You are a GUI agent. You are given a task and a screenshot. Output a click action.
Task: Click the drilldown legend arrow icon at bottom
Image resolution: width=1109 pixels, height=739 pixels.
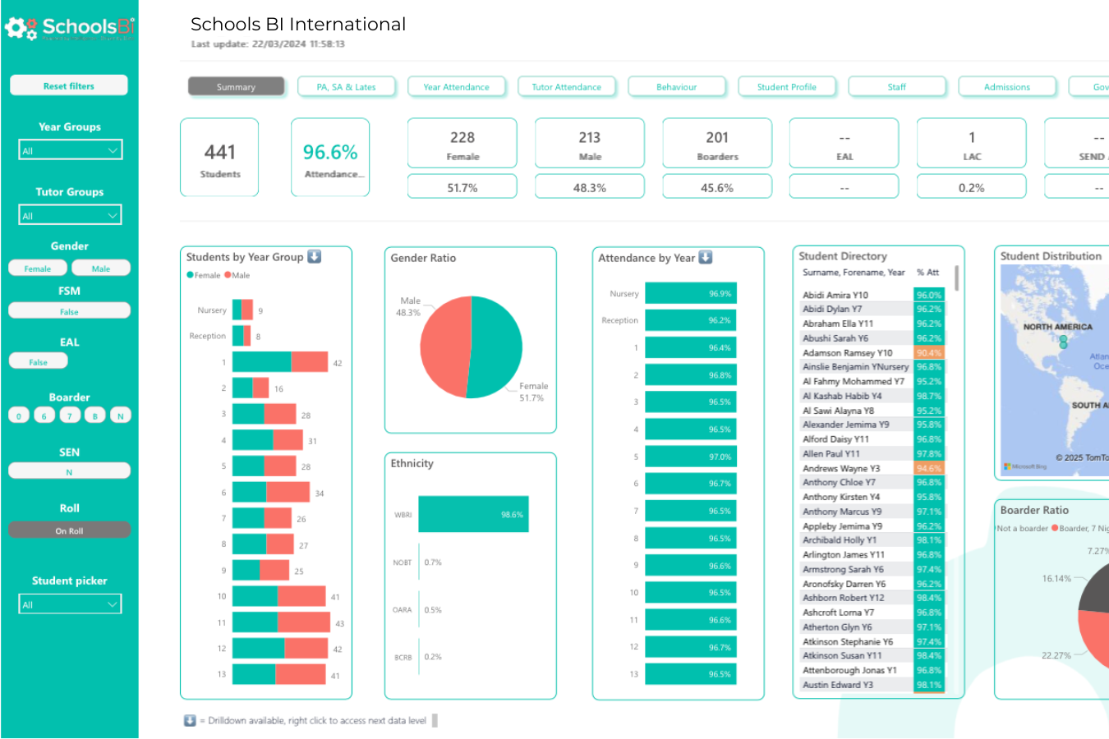click(190, 720)
